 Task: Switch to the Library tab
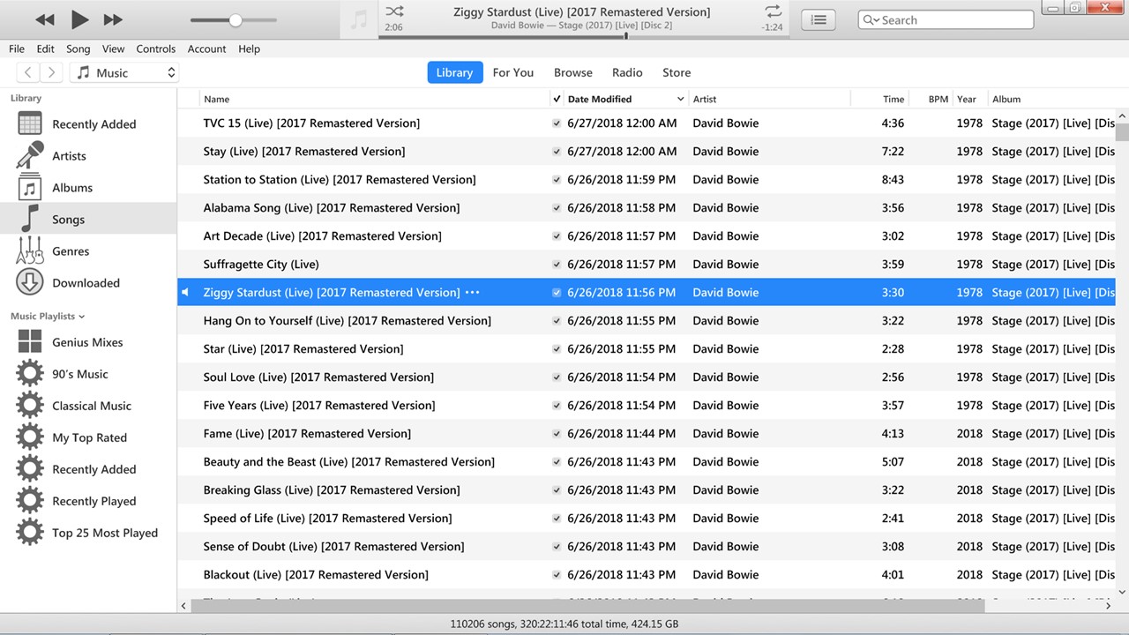click(454, 72)
